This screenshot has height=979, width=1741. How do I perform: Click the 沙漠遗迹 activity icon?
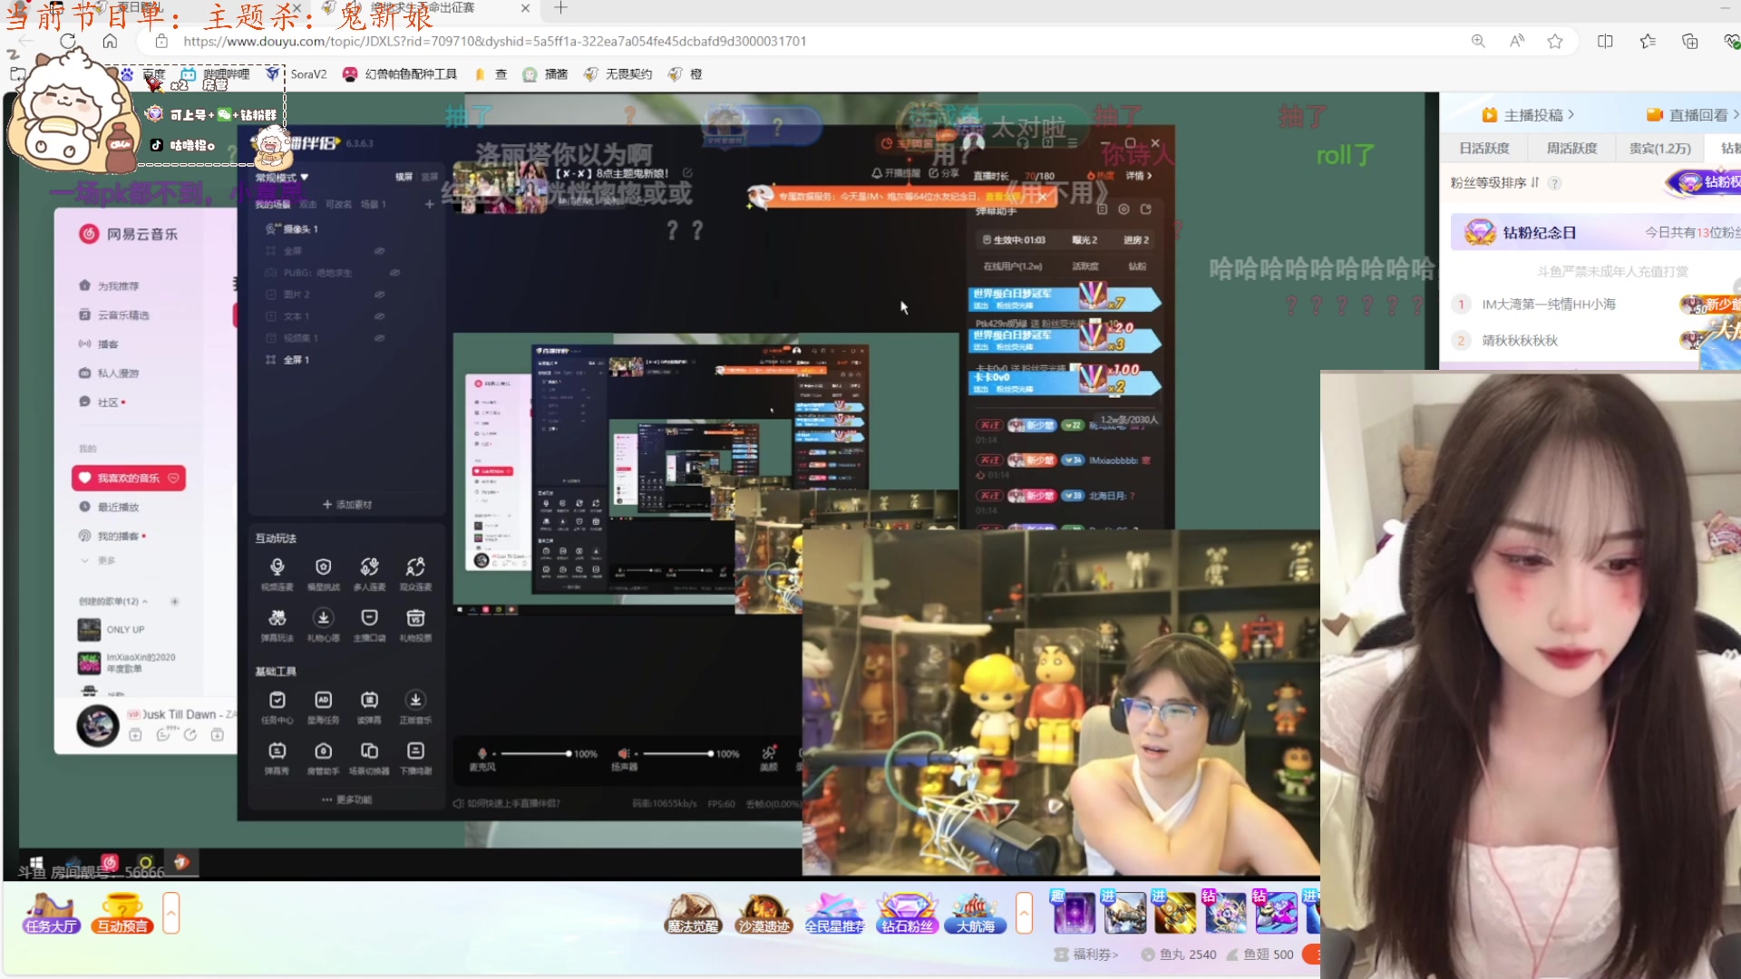(x=764, y=912)
